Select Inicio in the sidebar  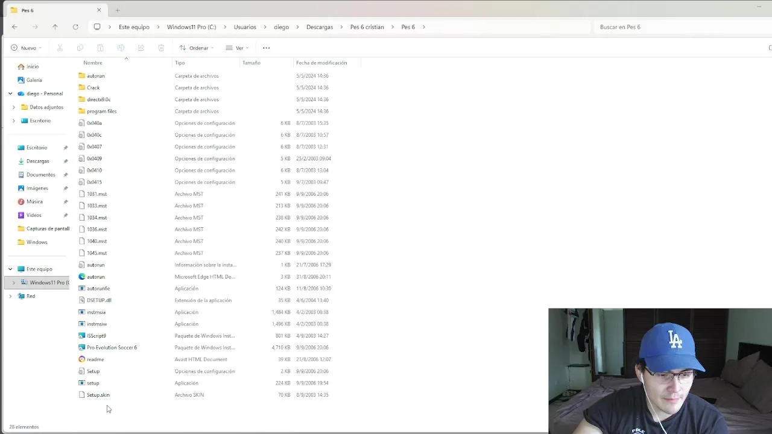coord(33,67)
